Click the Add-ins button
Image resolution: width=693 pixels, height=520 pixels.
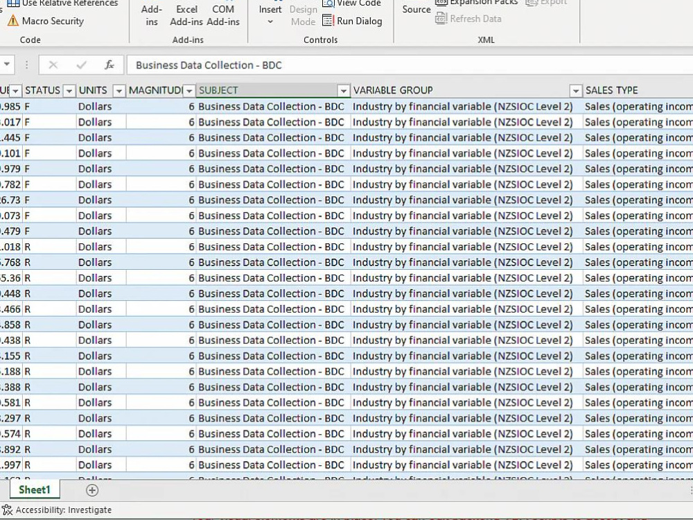(151, 15)
